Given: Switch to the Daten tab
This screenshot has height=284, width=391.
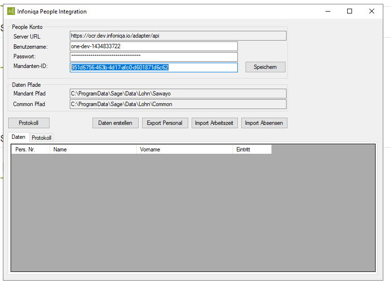Looking at the screenshot, I should click(18, 137).
